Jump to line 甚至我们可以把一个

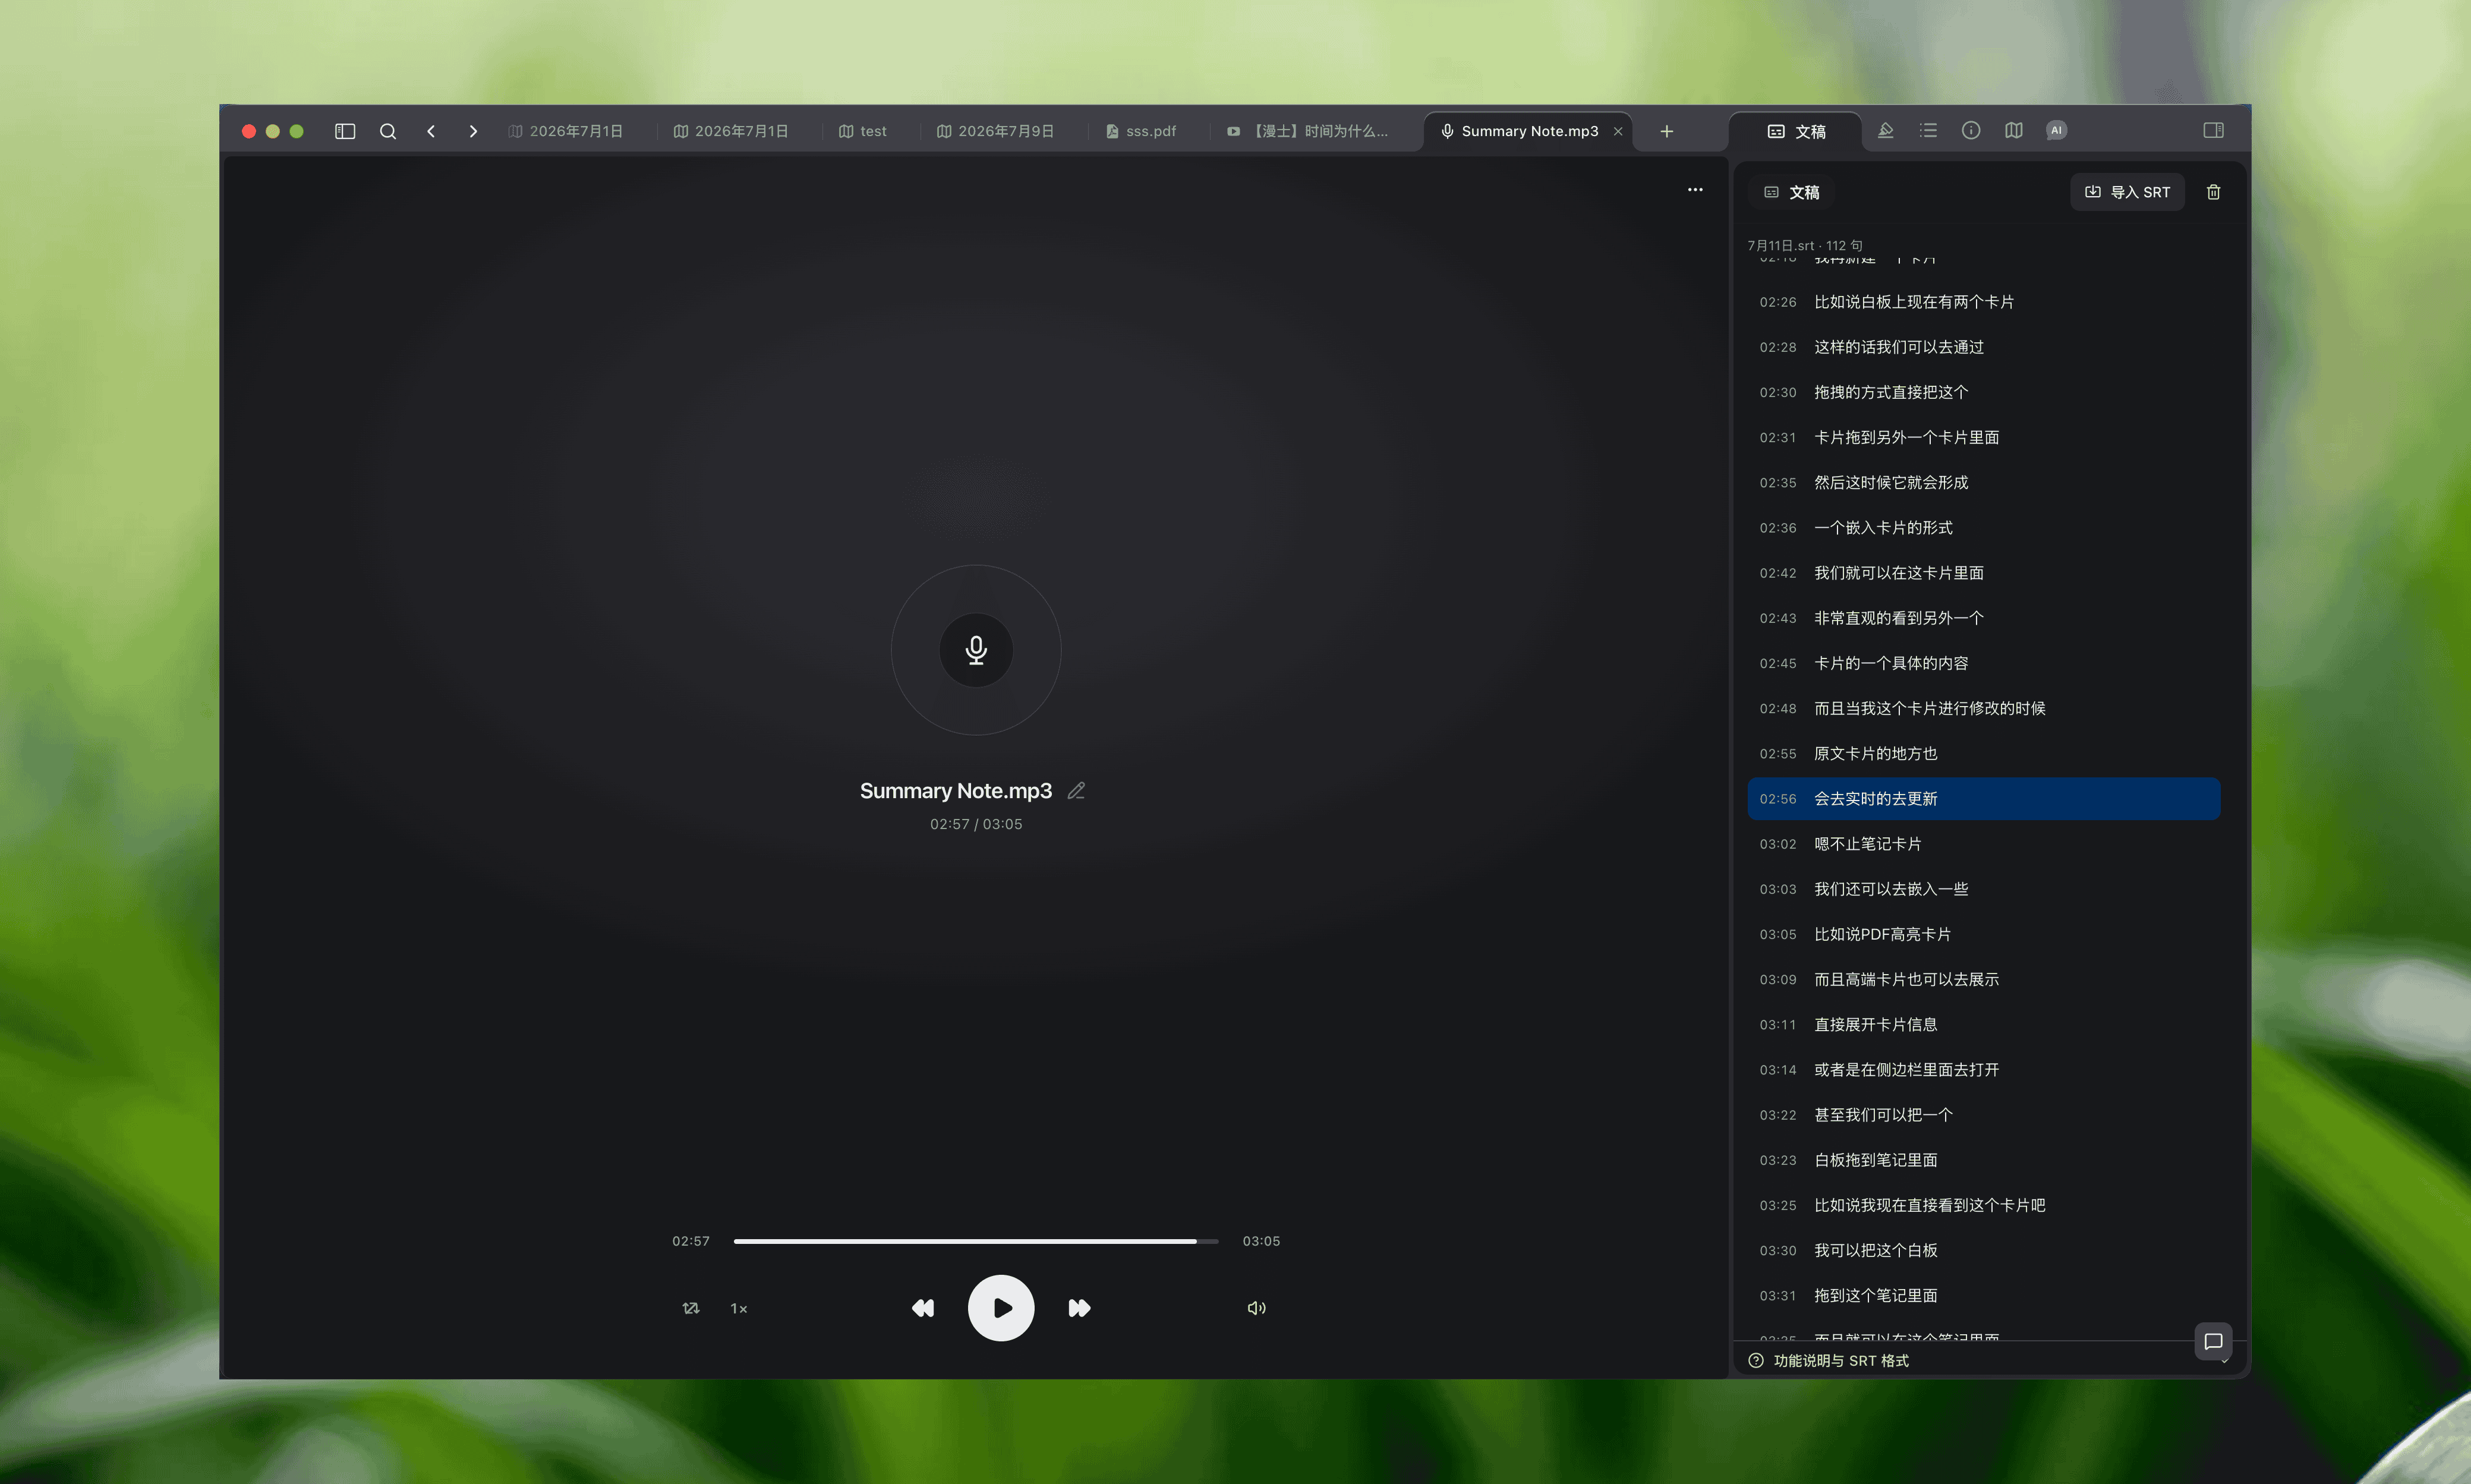pos(1984,1115)
